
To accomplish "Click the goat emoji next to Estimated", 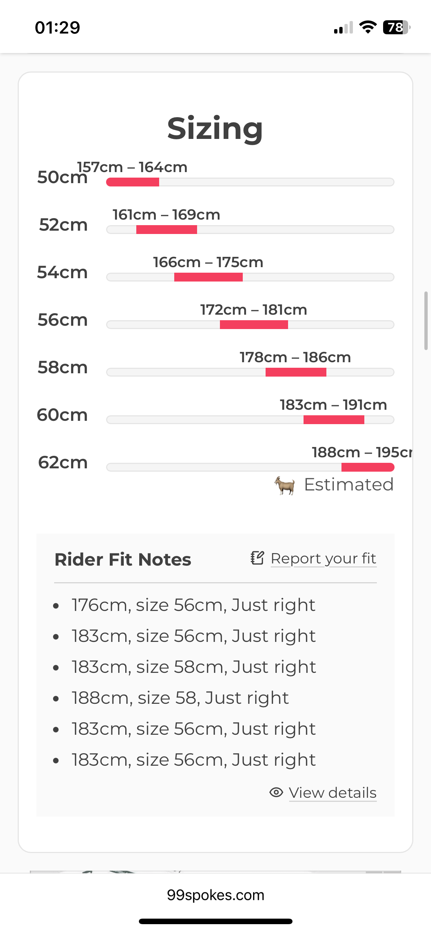I will click(x=284, y=485).
